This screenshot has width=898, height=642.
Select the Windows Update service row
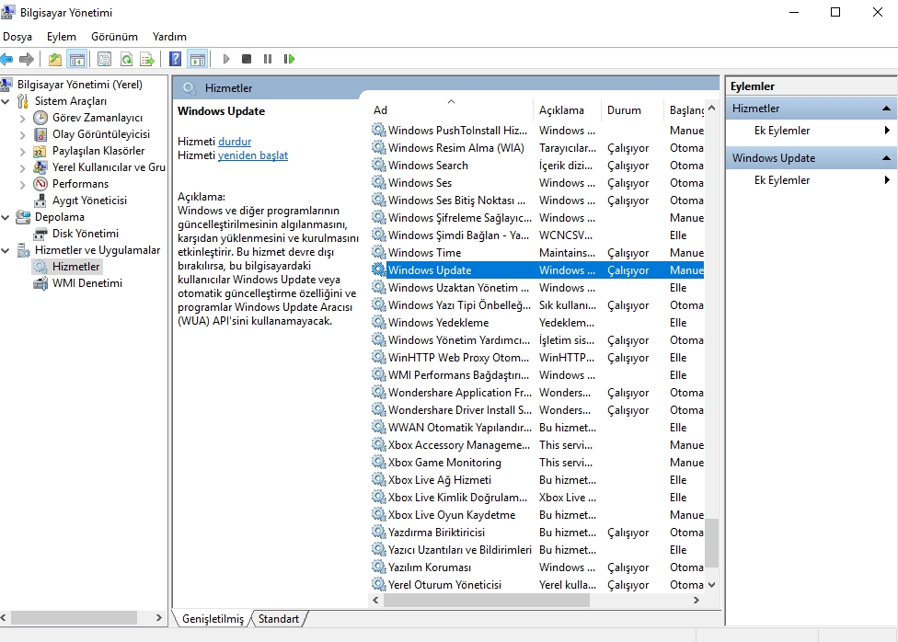tap(537, 269)
